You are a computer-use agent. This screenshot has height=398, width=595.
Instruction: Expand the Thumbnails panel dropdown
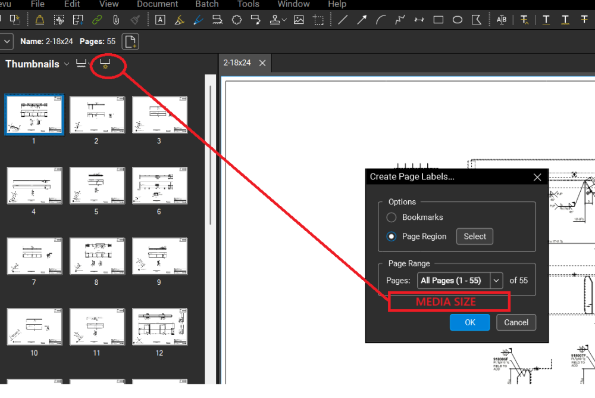(x=67, y=64)
